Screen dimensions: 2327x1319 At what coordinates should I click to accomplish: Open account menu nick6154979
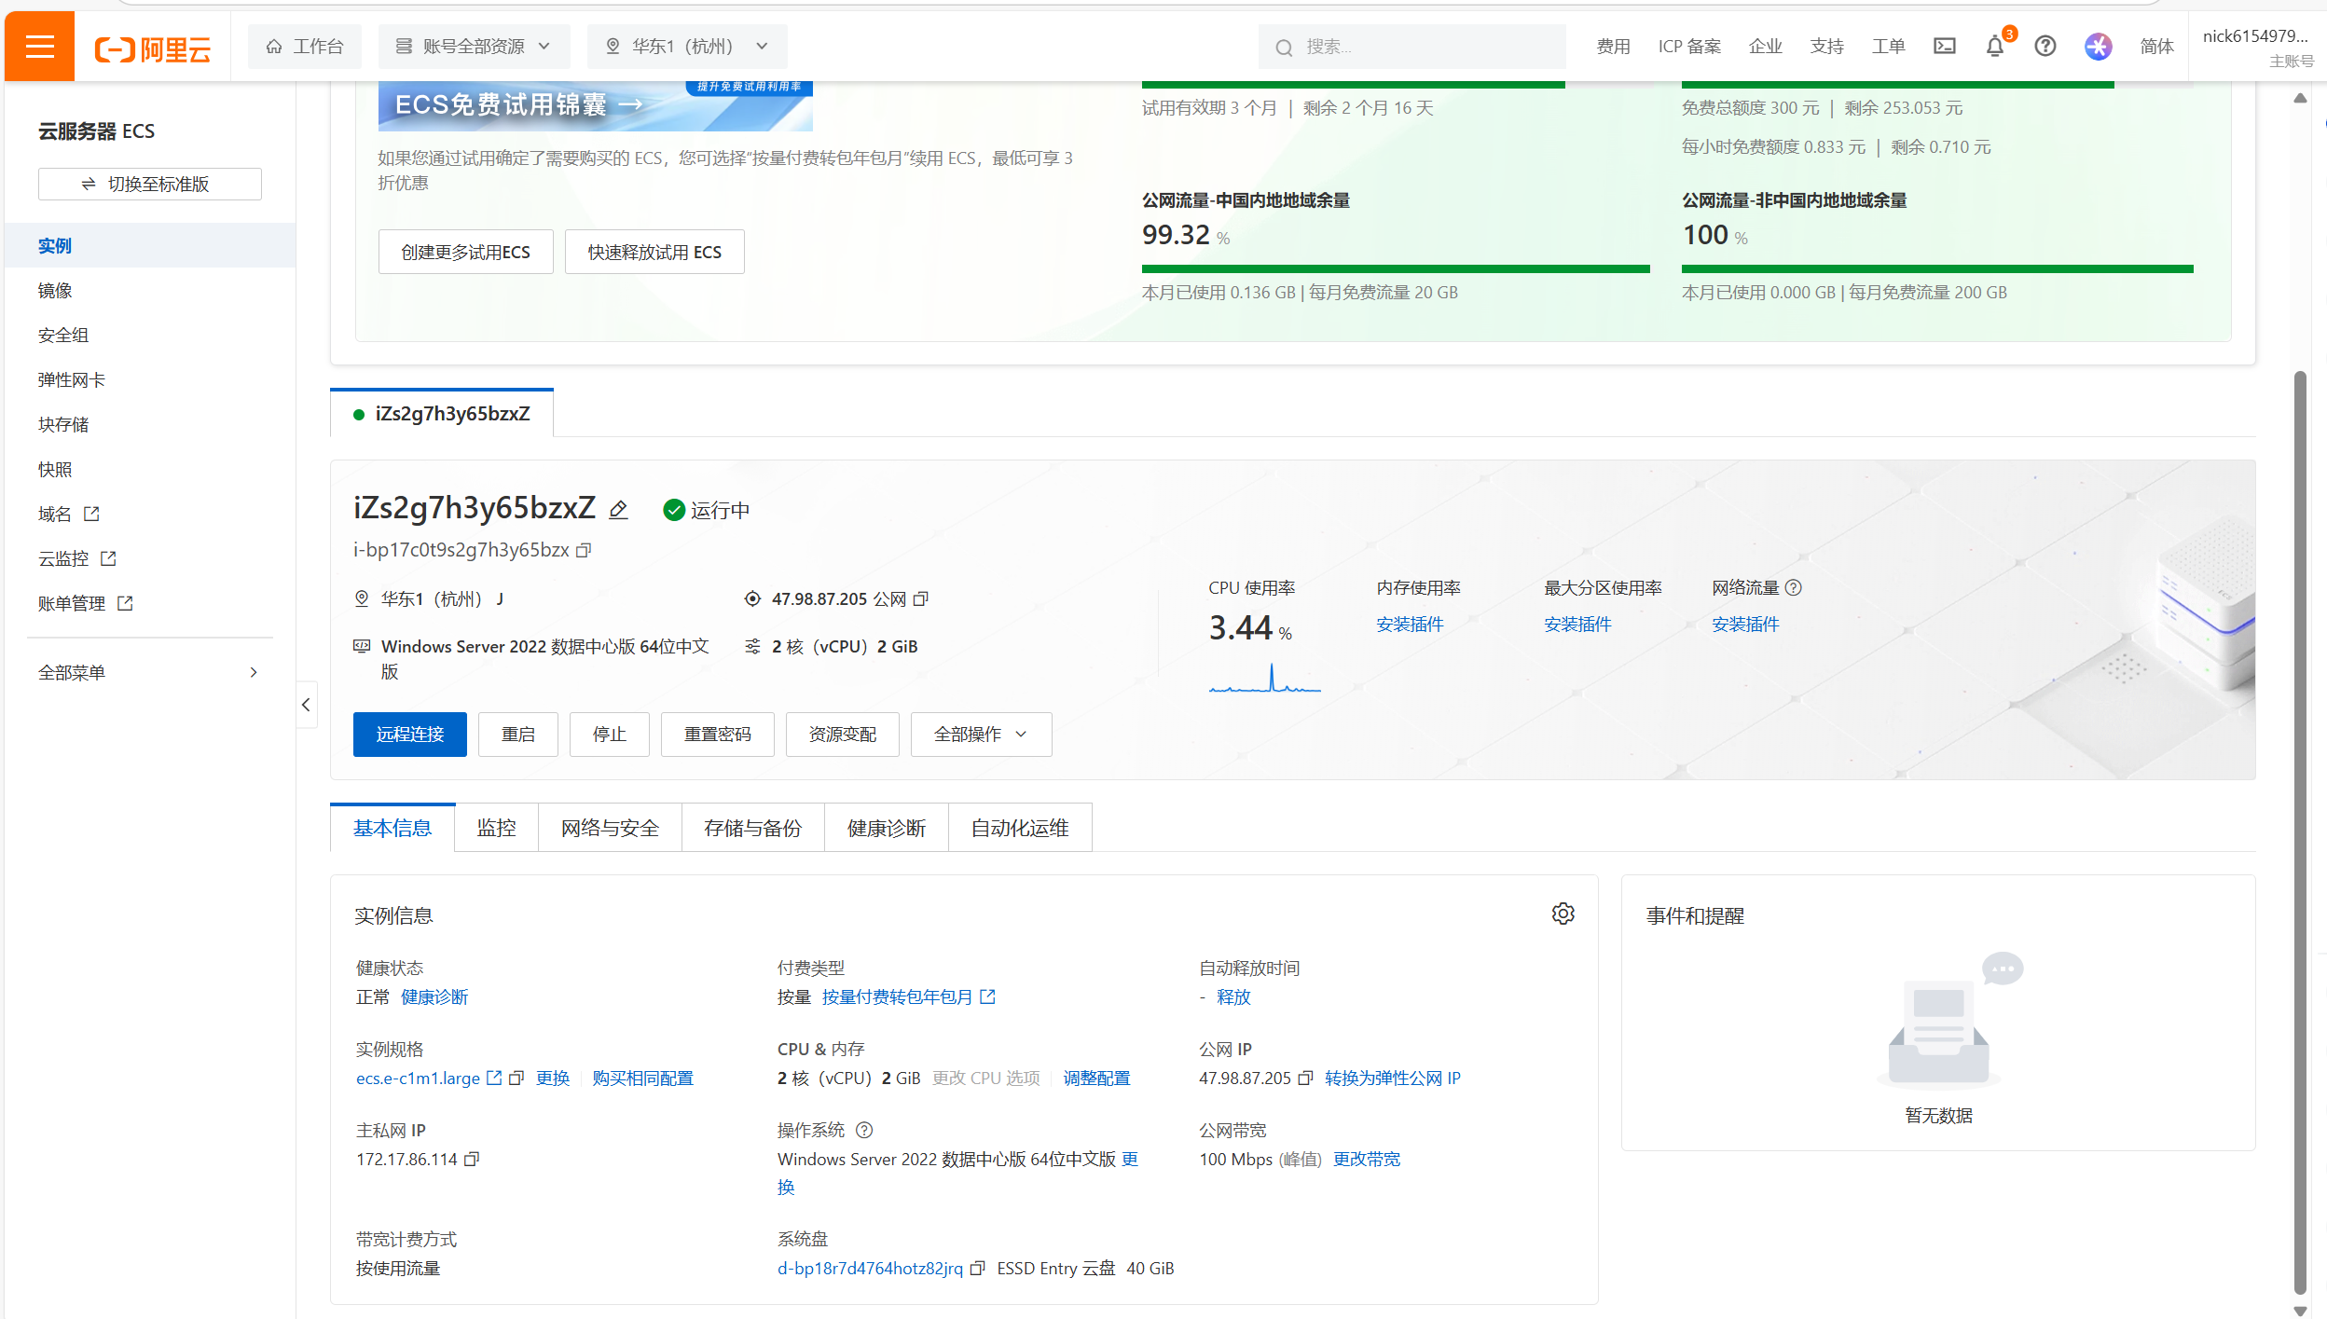pyautogui.click(x=2257, y=47)
